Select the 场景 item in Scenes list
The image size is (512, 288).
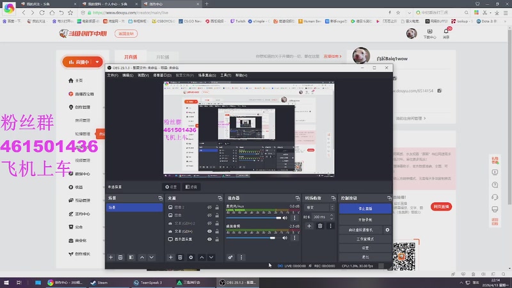pos(134,207)
